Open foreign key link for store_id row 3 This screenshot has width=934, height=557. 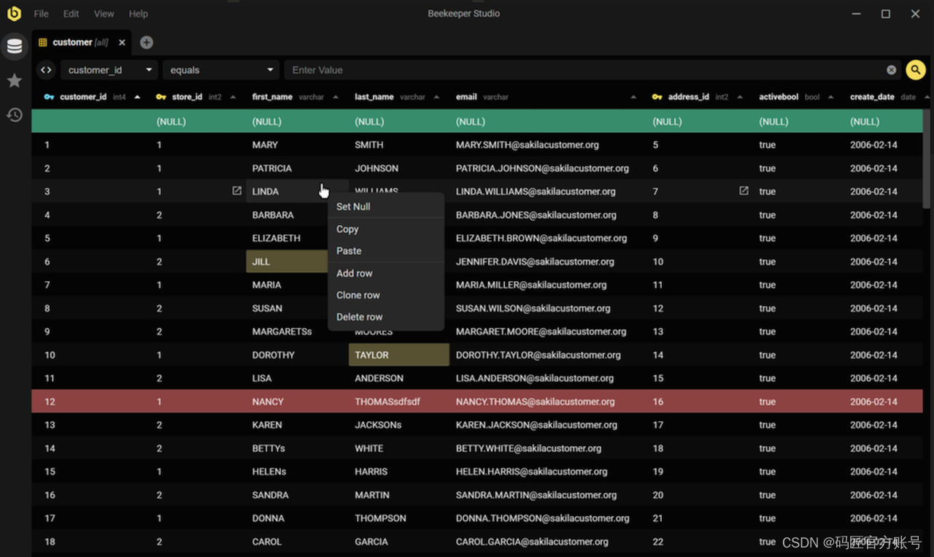coord(236,191)
